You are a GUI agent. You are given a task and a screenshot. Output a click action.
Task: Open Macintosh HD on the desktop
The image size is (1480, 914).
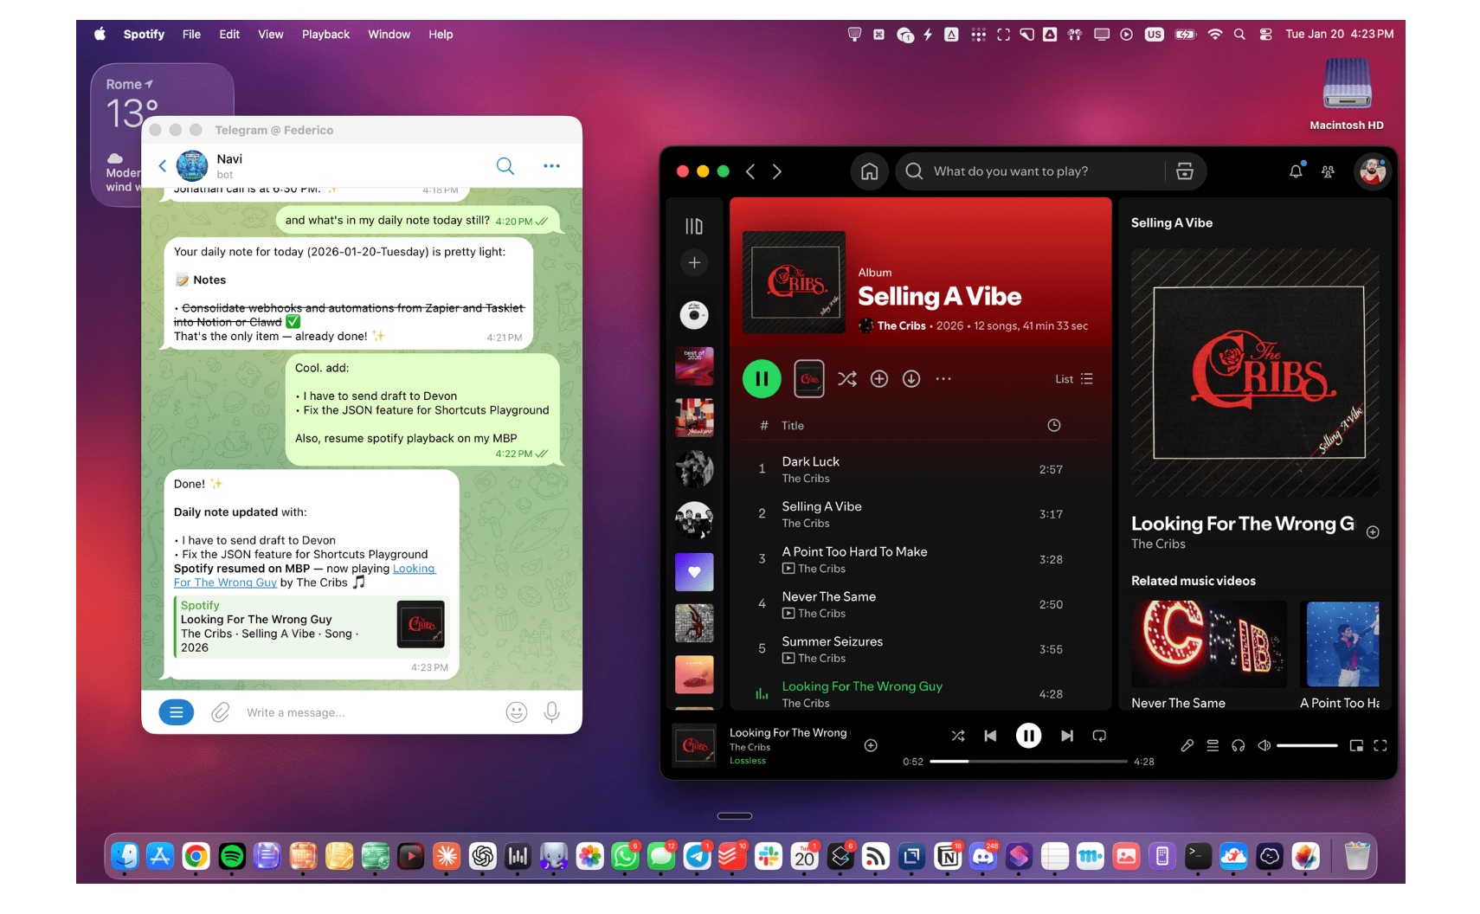(1347, 93)
